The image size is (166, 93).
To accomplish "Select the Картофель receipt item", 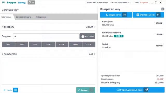I will click(132, 23).
